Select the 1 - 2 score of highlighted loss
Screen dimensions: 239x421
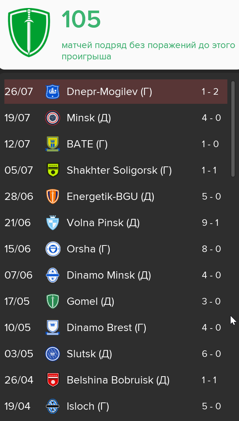pyautogui.click(x=210, y=92)
